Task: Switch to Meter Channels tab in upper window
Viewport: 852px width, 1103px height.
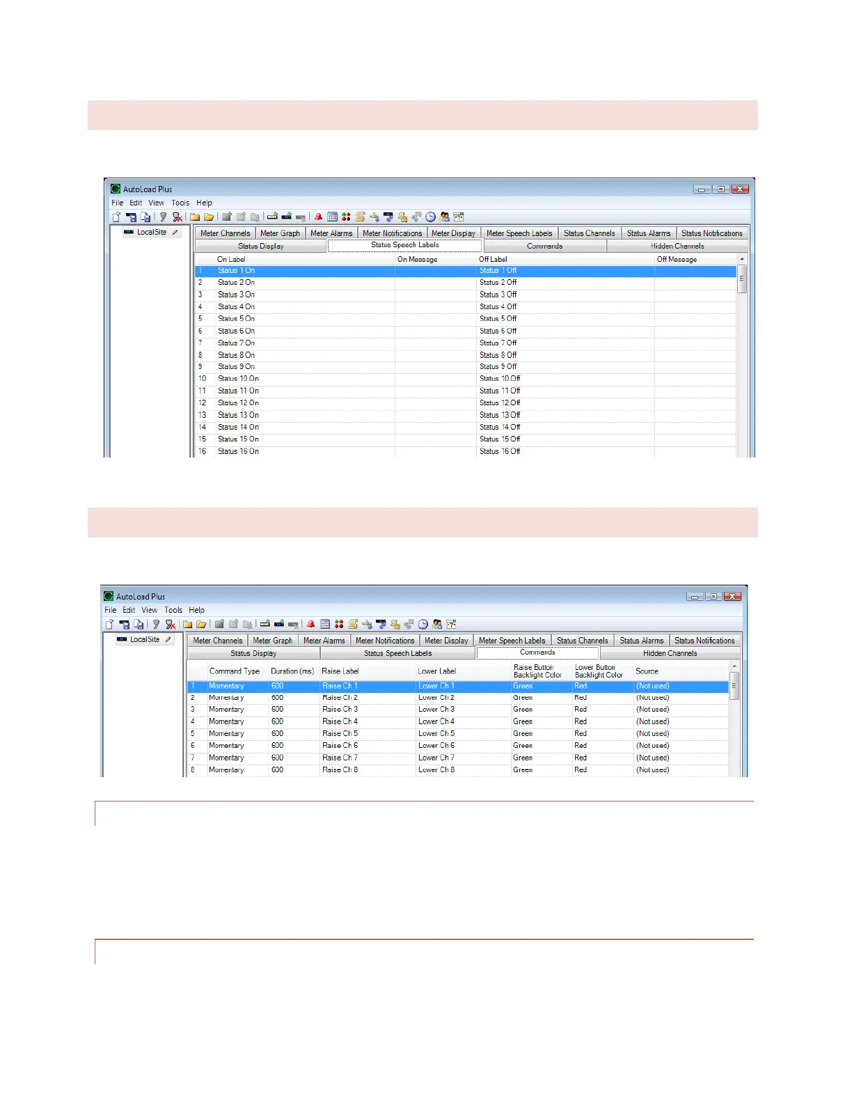Action: click(x=225, y=233)
